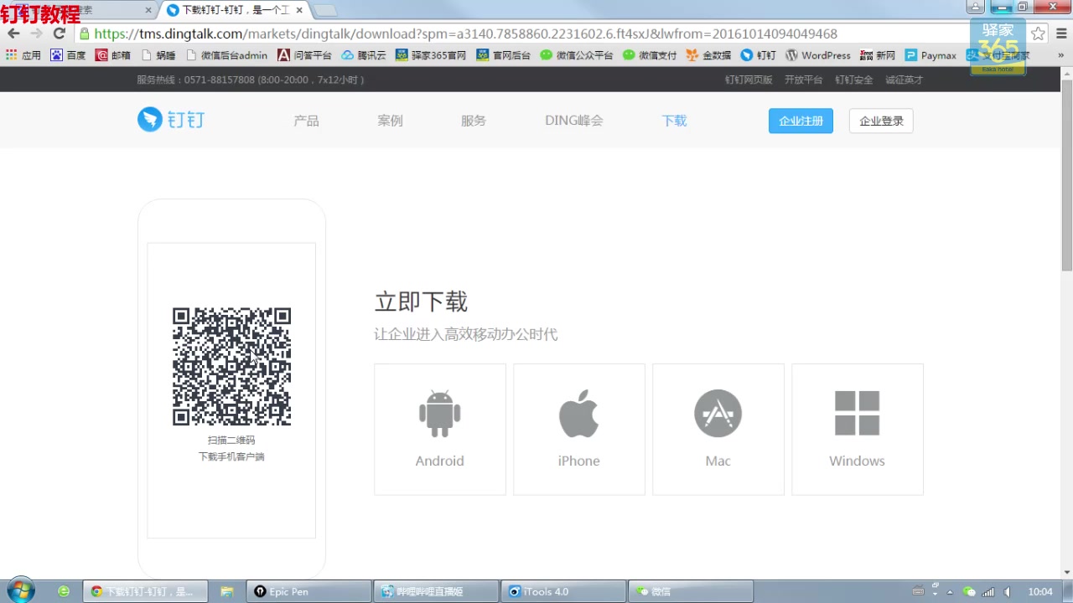Open the 驿家365官网 bookmark
This screenshot has height=603, width=1073.
click(431, 55)
